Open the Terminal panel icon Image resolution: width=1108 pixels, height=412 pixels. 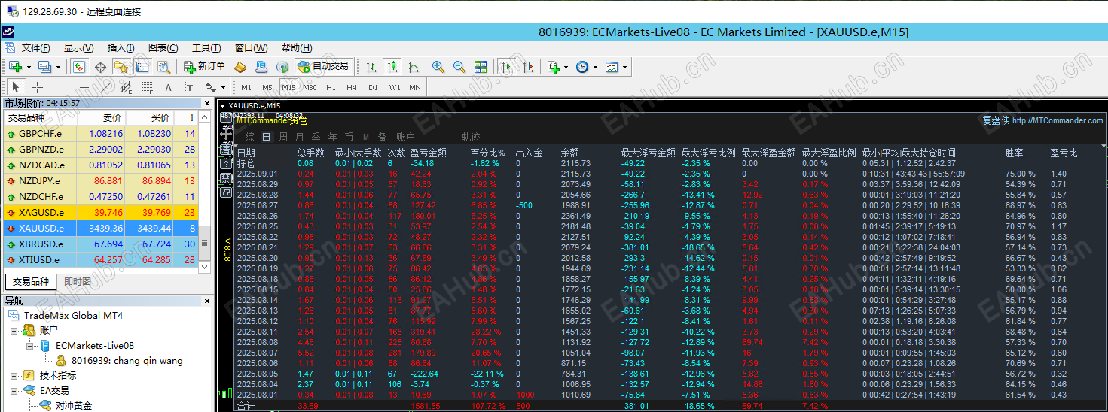pyautogui.click(x=142, y=67)
